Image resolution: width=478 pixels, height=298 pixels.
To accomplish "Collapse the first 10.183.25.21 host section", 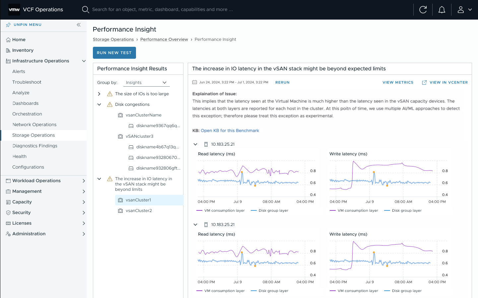I will 195,144.
